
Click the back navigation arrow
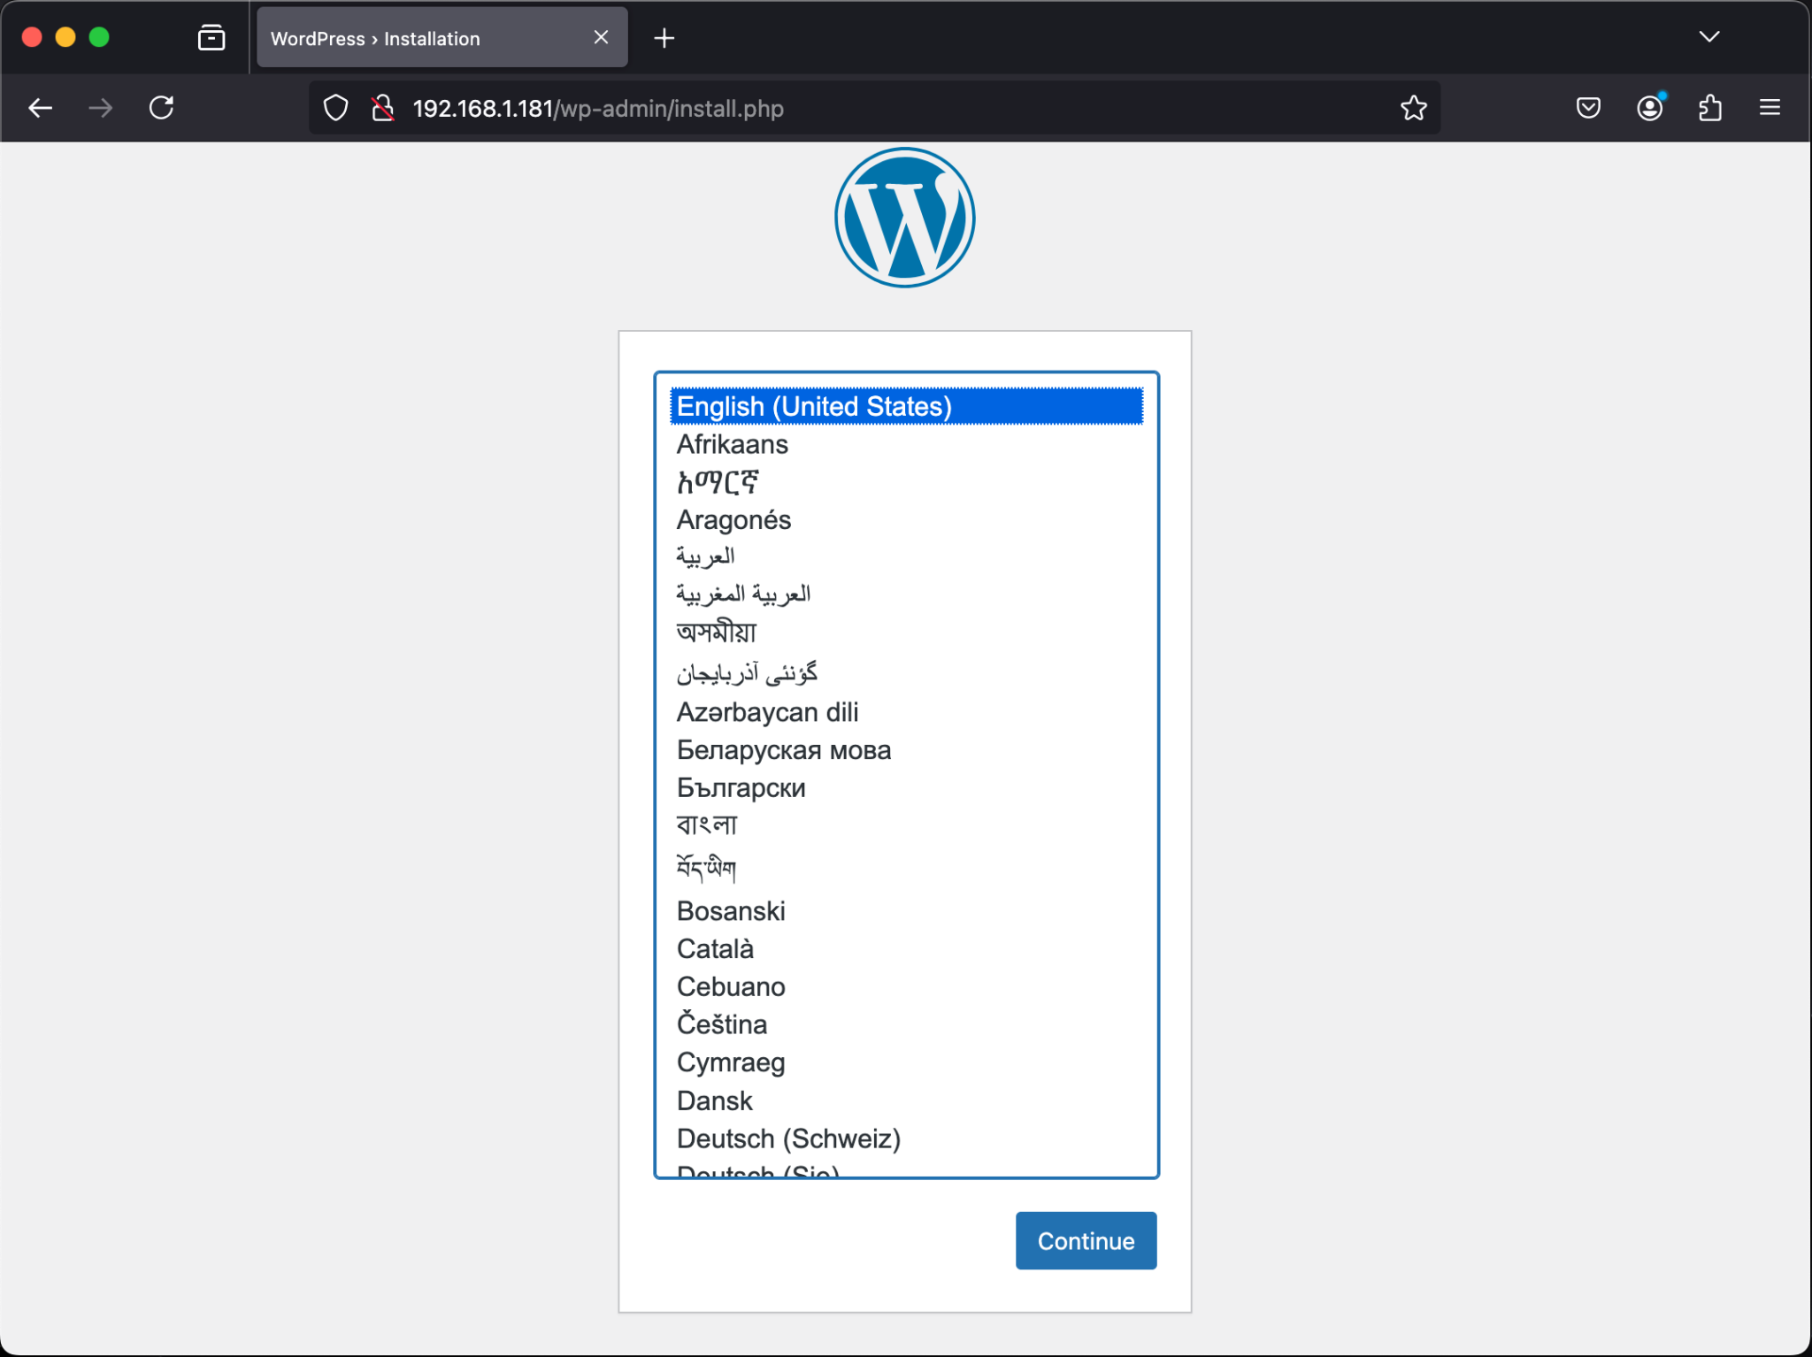41,107
